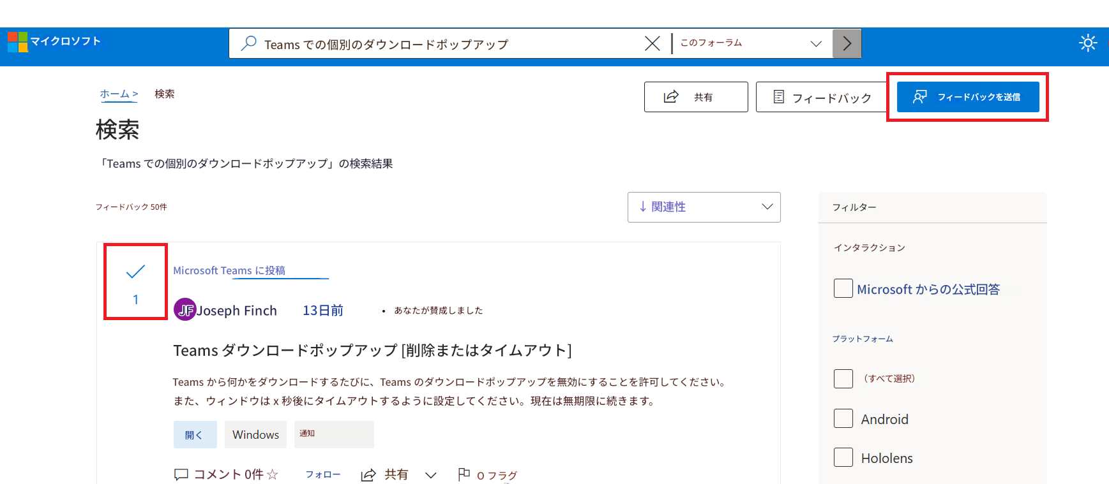Click the マイクロソフト brand text
The width and height of the screenshot is (1109, 484).
[x=66, y=41]
